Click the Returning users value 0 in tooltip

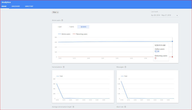point(155,58)
